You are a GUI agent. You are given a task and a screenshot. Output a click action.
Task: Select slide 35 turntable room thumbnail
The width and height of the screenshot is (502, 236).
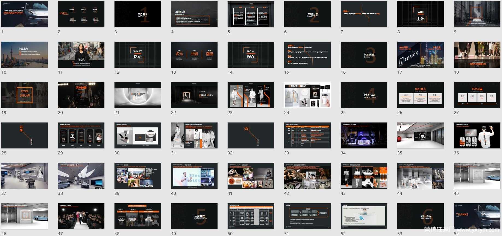tap(421, 135)
